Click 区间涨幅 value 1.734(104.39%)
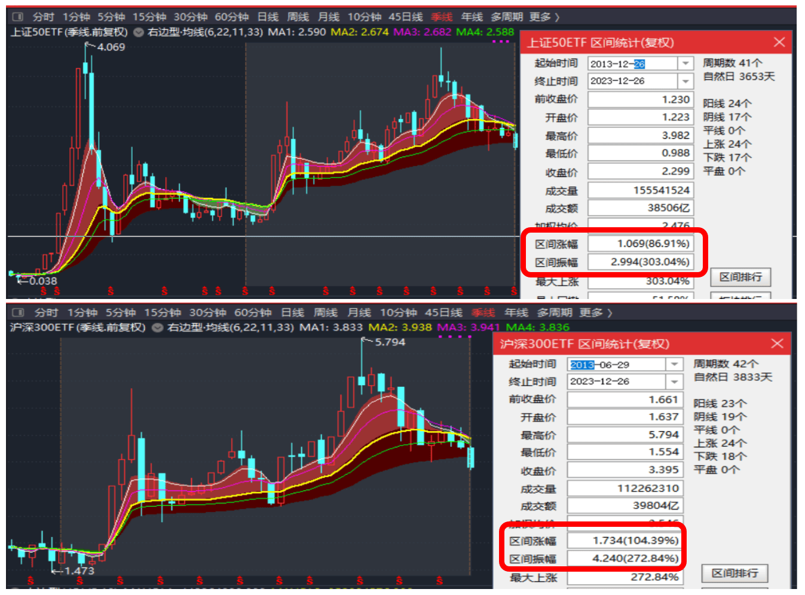The image size is (805, 595). [625, 540]
